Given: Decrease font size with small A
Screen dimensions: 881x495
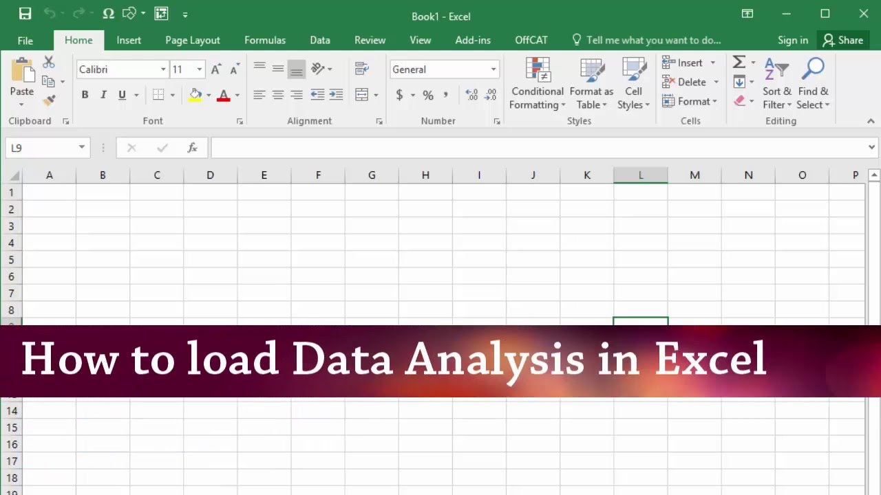Looking at the screenshot, I should click(234, 69).
